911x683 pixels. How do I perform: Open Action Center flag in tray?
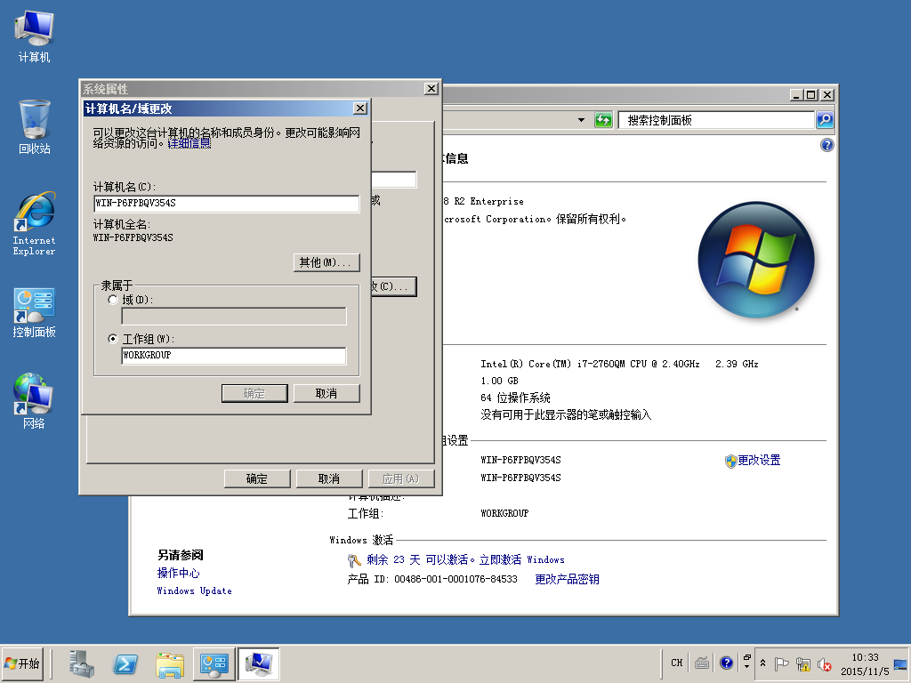[x=781, y=663]
